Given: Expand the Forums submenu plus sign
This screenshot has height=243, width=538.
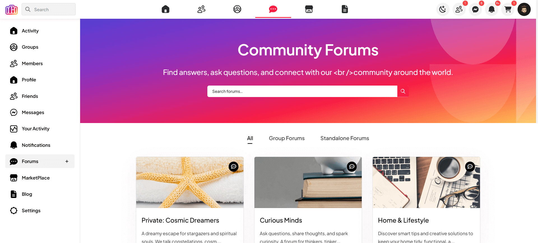Looking at the screenshot, I should point(67,161).
